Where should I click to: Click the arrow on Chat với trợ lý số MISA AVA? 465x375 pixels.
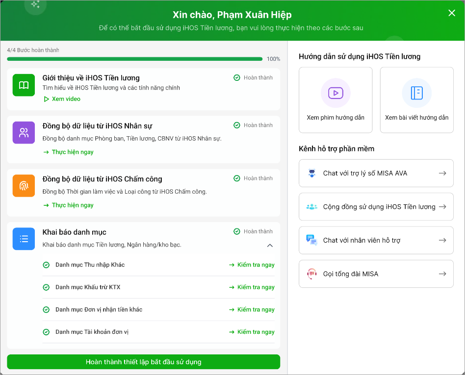point(442,173)
